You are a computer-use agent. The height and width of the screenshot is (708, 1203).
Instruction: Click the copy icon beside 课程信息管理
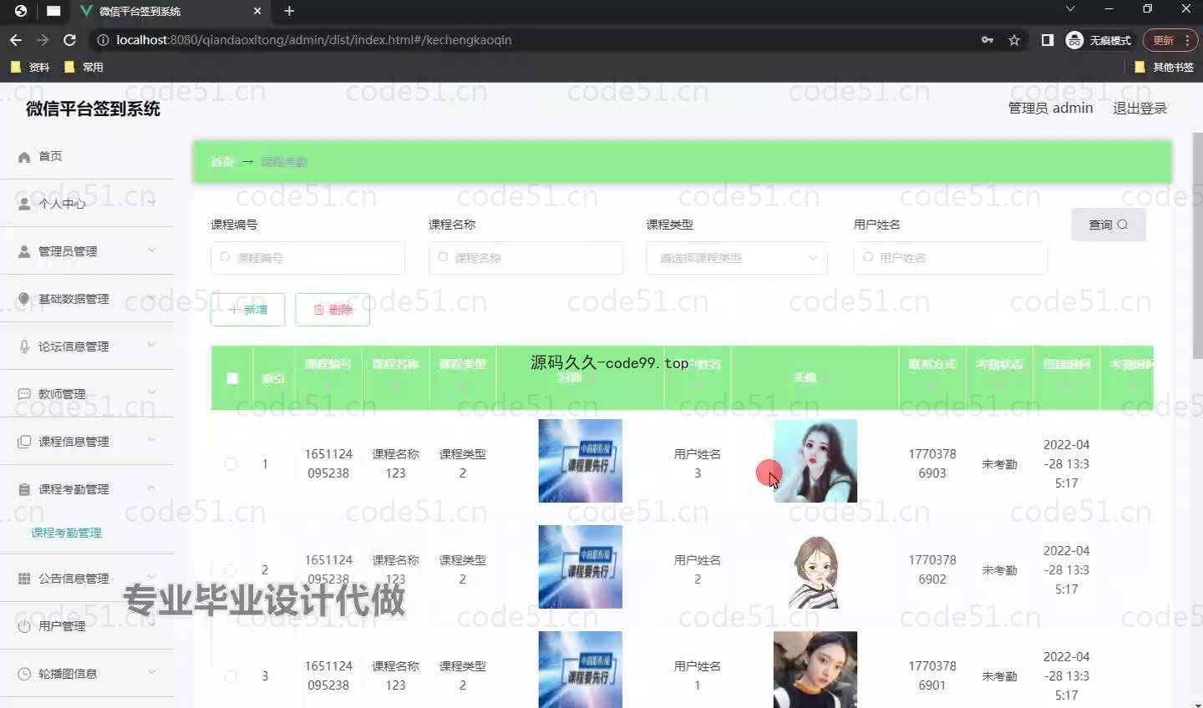click(x=24, y=442)
